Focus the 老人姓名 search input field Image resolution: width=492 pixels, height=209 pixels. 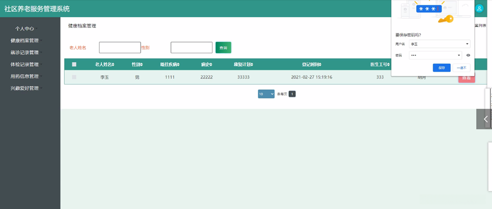coord(120,48)
